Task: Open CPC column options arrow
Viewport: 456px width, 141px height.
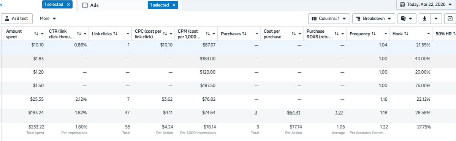Action: [x=171, y=34]
